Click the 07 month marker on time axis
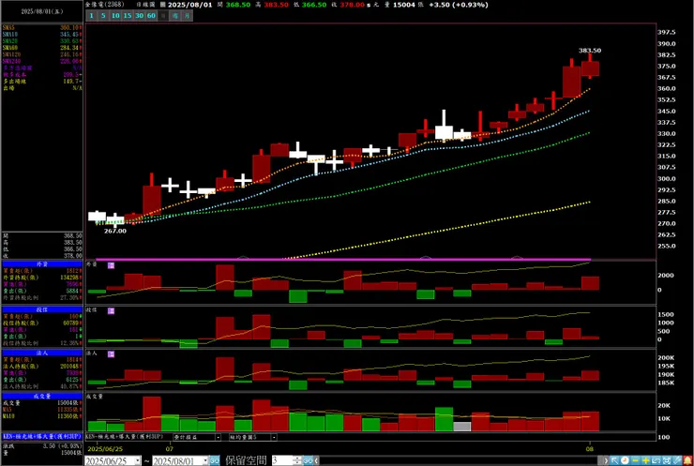 tap(170, 449)
